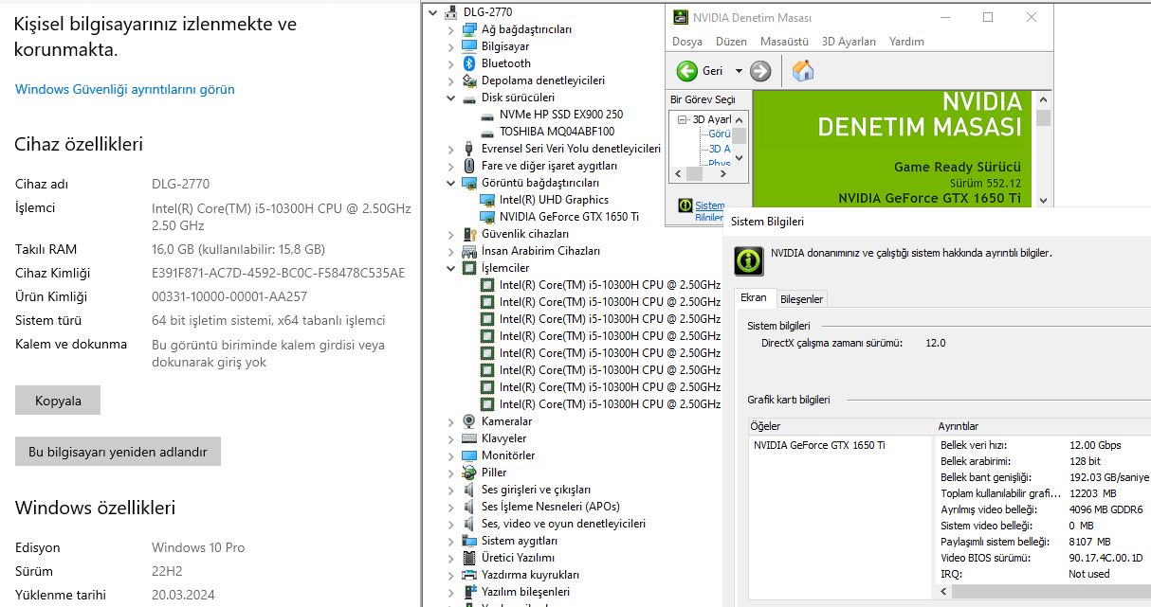The image size is (1151, 607).
Task: Click the Kopyala button
Action: 58,401
